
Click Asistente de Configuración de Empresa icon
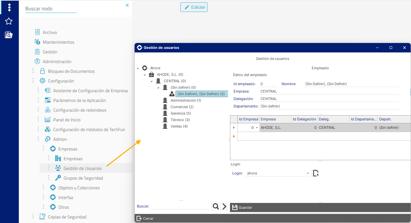click(x=48, y=91)
